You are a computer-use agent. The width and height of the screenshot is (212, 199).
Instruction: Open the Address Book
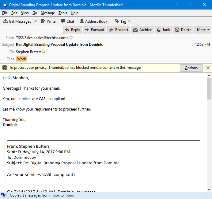(93, 21)
